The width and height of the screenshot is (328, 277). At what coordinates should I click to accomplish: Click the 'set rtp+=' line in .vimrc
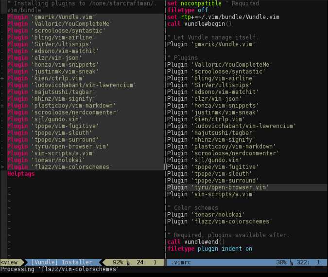[223, 17]
